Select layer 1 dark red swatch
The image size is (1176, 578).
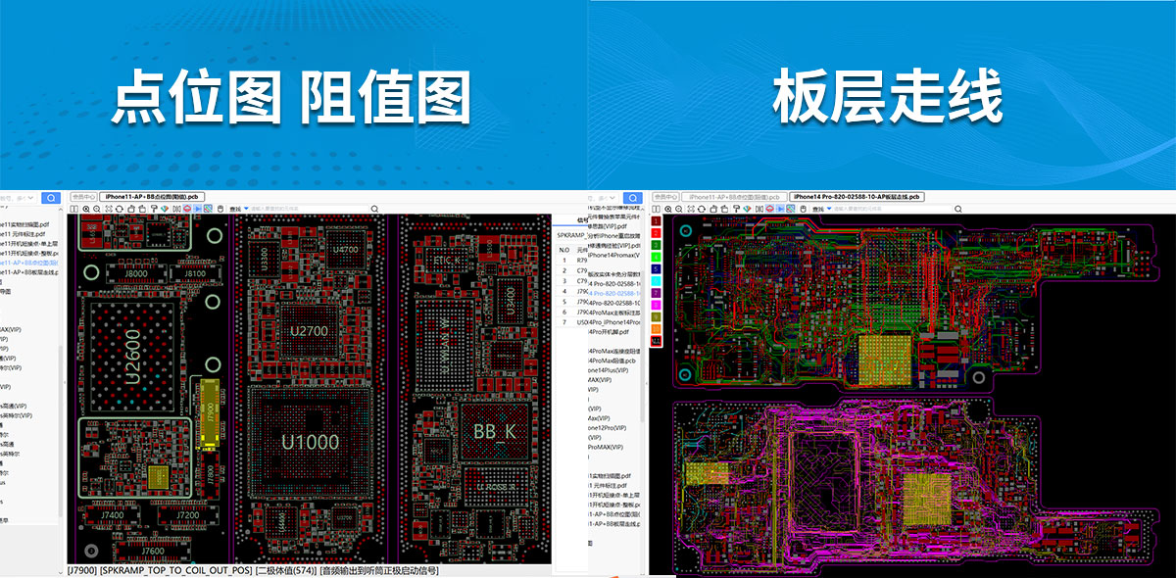(656, 222)
